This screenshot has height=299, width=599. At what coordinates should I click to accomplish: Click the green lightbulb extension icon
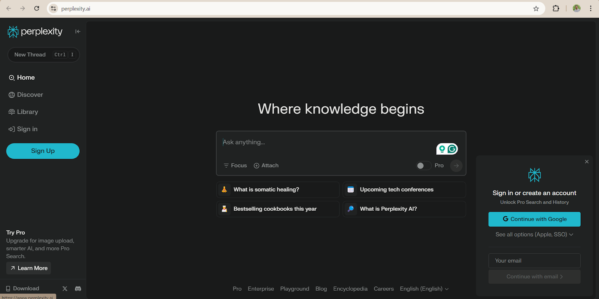tap(442, 149)
